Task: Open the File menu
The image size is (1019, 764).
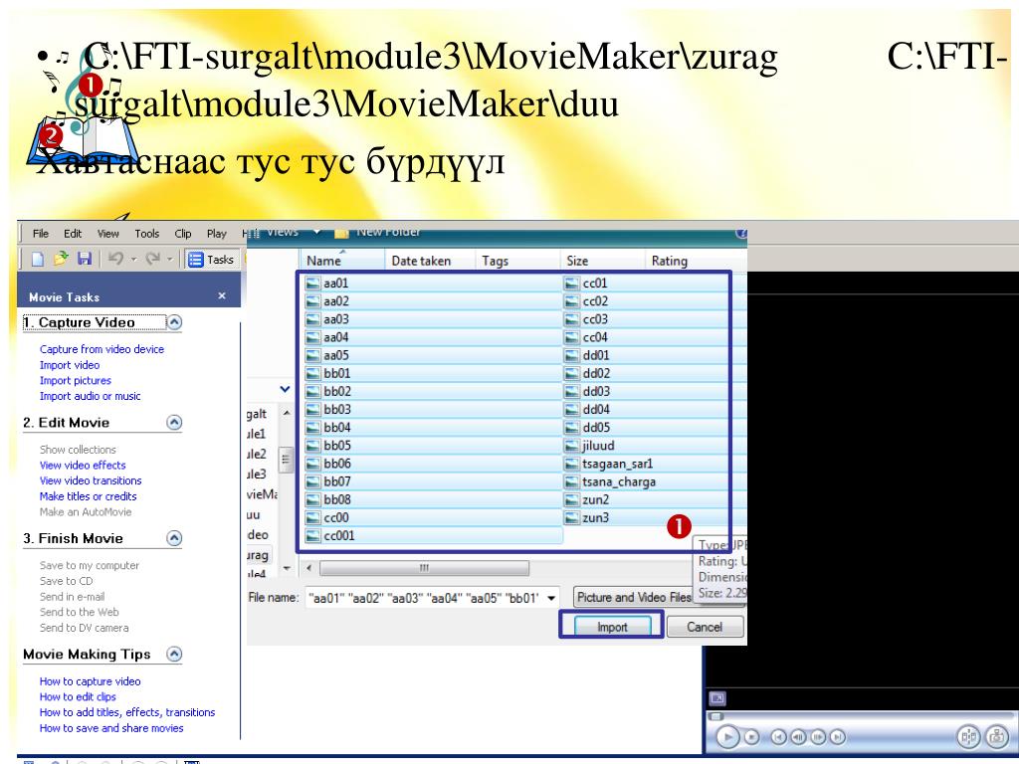Action: tap(40, 233)
